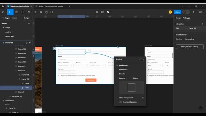Close the On click interaction popup
This screenshot has height=116, width=206.
coord(144,59)
